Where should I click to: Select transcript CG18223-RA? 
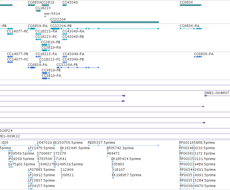(46, 31)
